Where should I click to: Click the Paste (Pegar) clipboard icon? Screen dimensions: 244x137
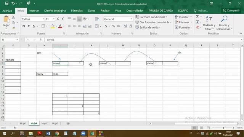[6, 19]
